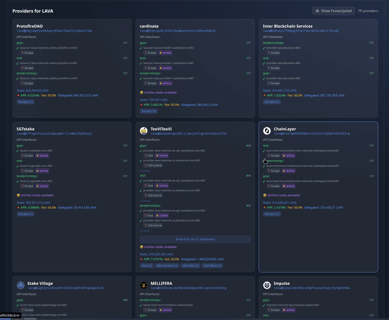The image size is (389, 320).
Task: Click the TeoViTeoVi provider avatar
Action: 144,131
